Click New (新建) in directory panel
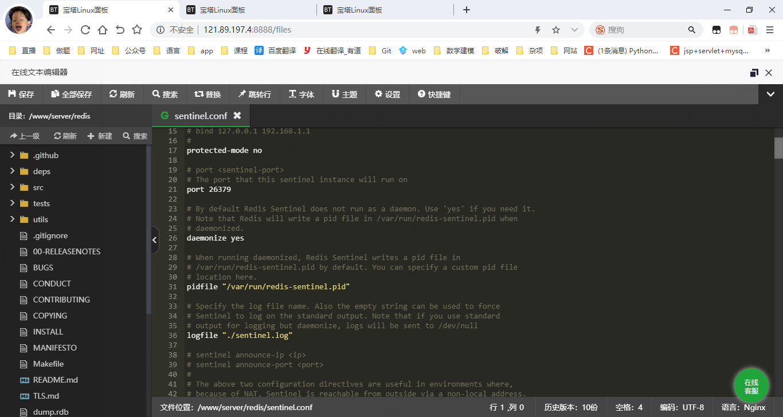This screenshot has width=783, height=417. point(100,136)
